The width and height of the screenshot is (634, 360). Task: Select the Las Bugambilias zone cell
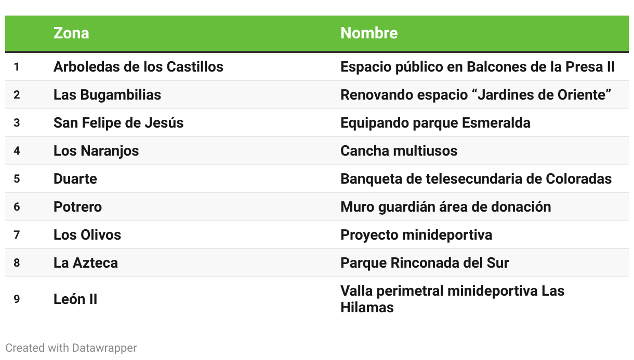click(107, 95)
